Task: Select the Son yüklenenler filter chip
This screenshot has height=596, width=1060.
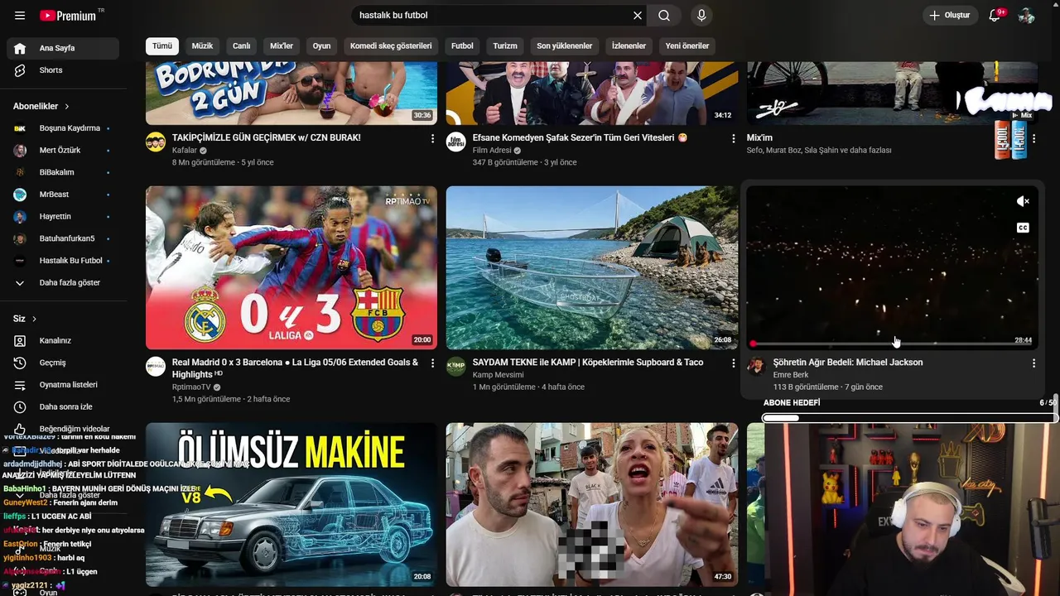Action: click(x=564, y=46)
